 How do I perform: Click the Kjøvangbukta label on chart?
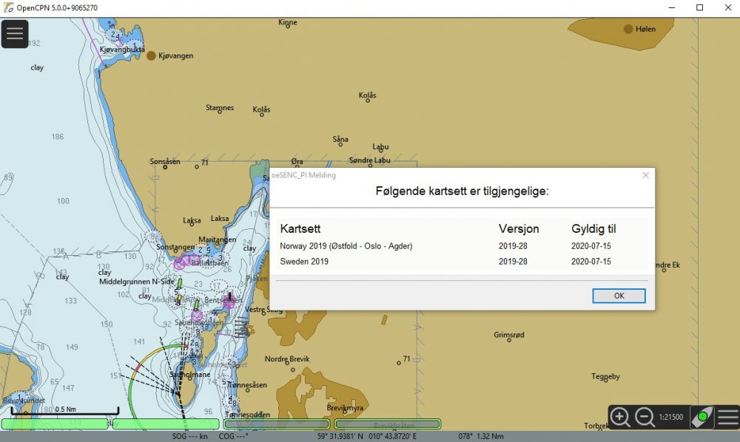122,50
